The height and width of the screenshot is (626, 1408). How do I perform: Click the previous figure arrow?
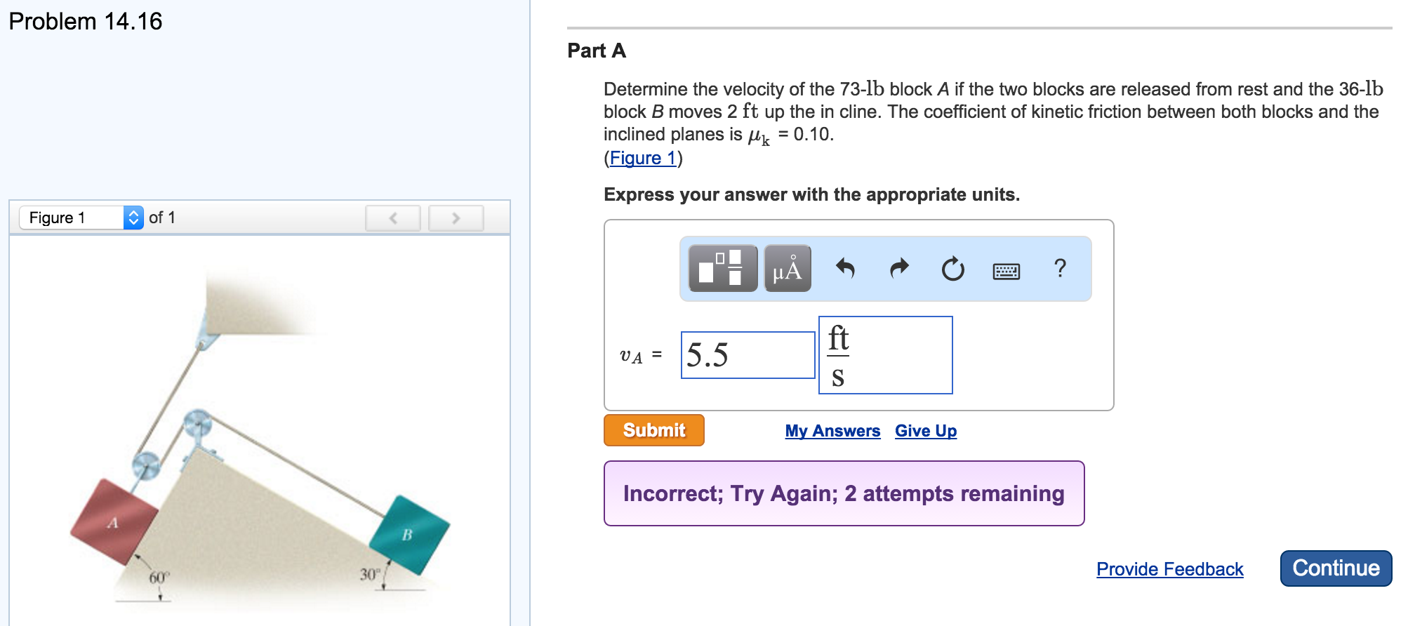393,218
